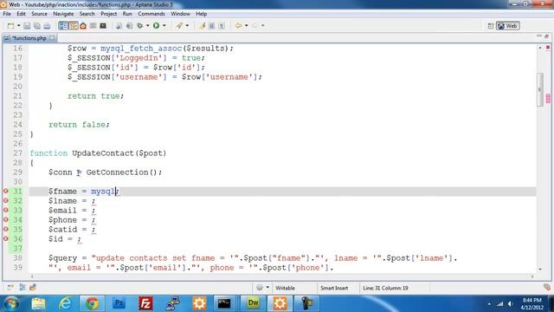
Task: Click the second icon in bottom-left status bar
Action: point(23,287)
